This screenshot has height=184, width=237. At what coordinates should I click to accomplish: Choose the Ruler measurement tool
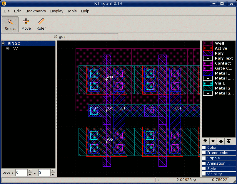[41, 24]
